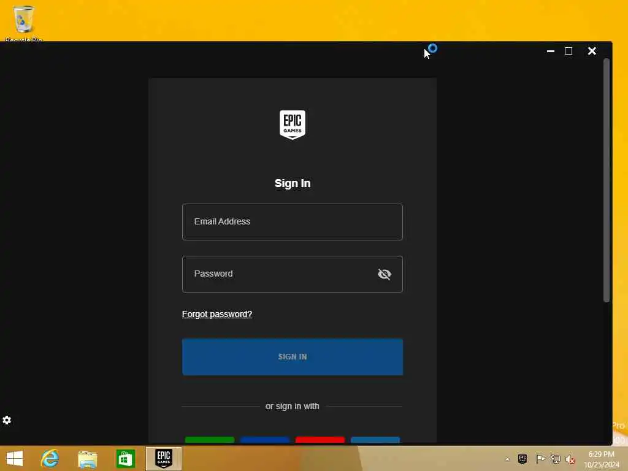Select the Recycle Bin desktop icon
Viewport: 628px width, 471px height.
(x=24, y=23)
